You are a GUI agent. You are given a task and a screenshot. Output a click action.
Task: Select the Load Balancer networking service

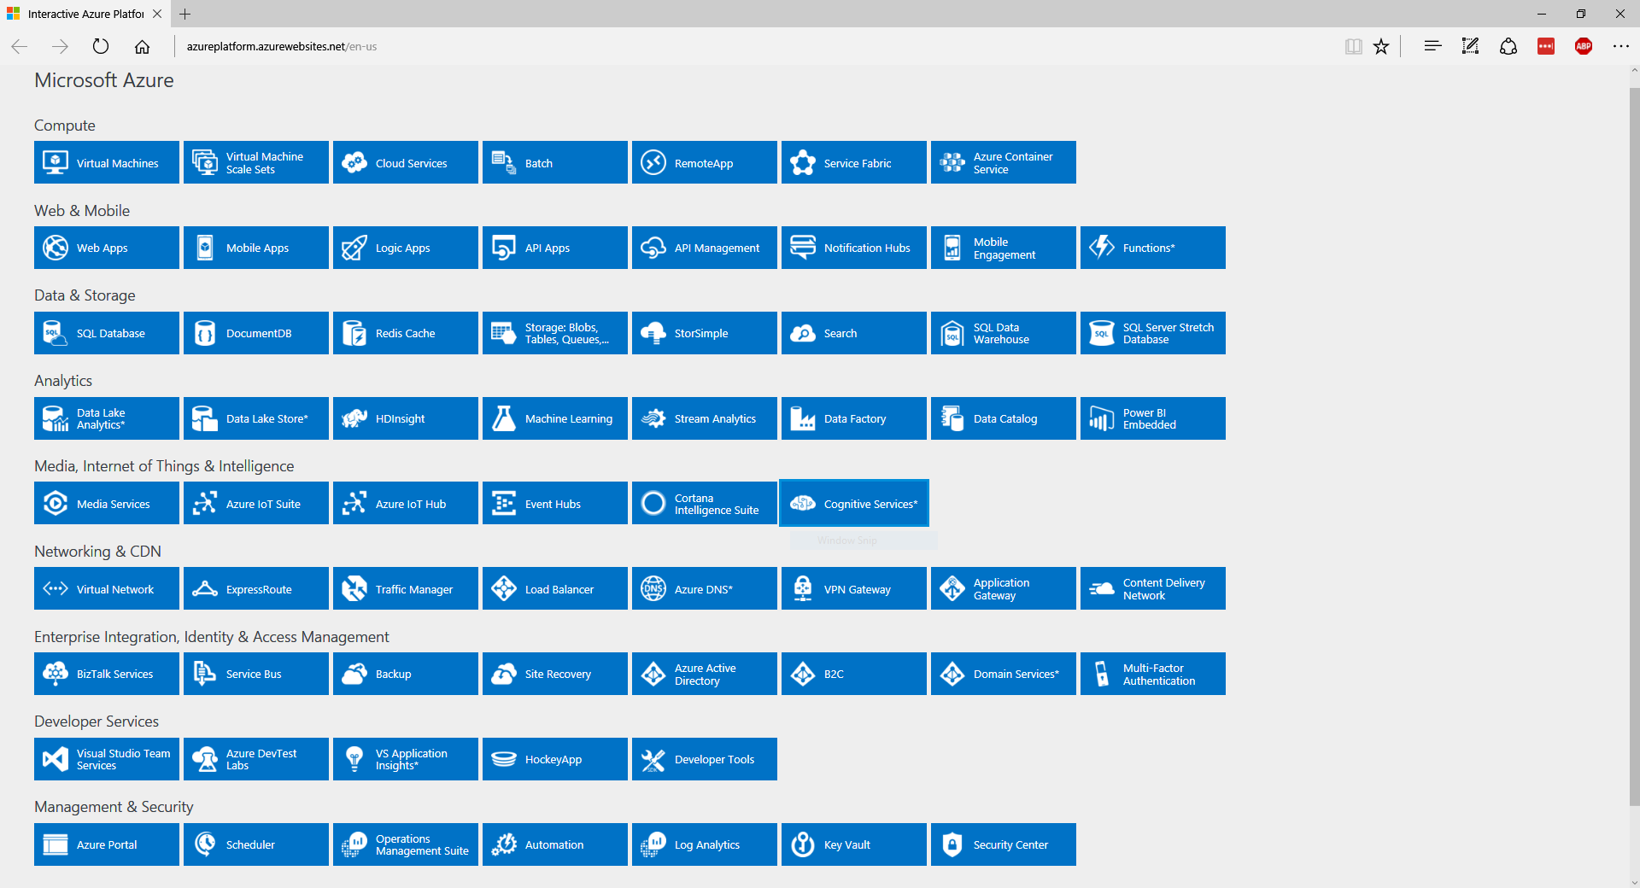[554, 588]
